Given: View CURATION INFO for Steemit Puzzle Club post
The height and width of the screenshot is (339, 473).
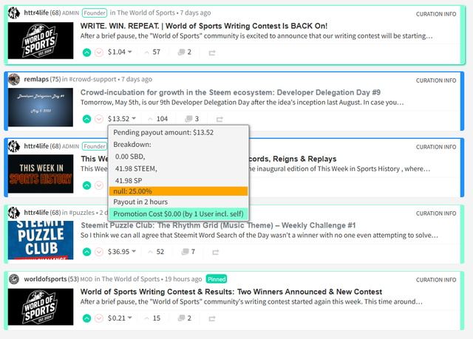Looking at the screenshot, I should (x=436, y=213).
